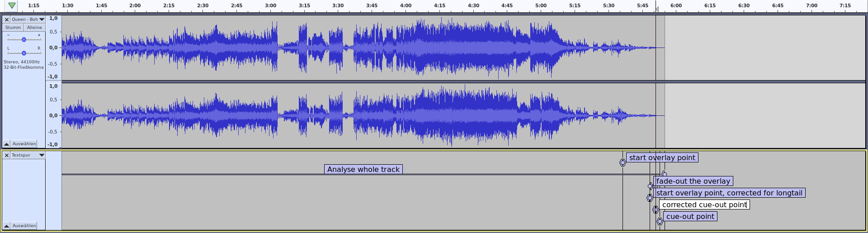Select 'start overlay point, corrected for longtail' label
Viewport: 868px width, 233px height.
click(729, 193)
